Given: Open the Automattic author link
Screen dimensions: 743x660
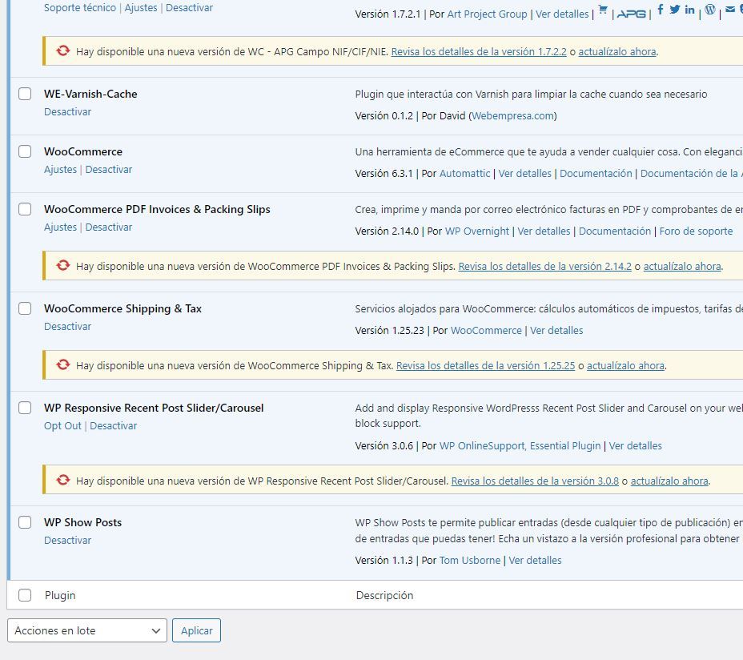Looking at the screenshot, I should pos(465,174).
